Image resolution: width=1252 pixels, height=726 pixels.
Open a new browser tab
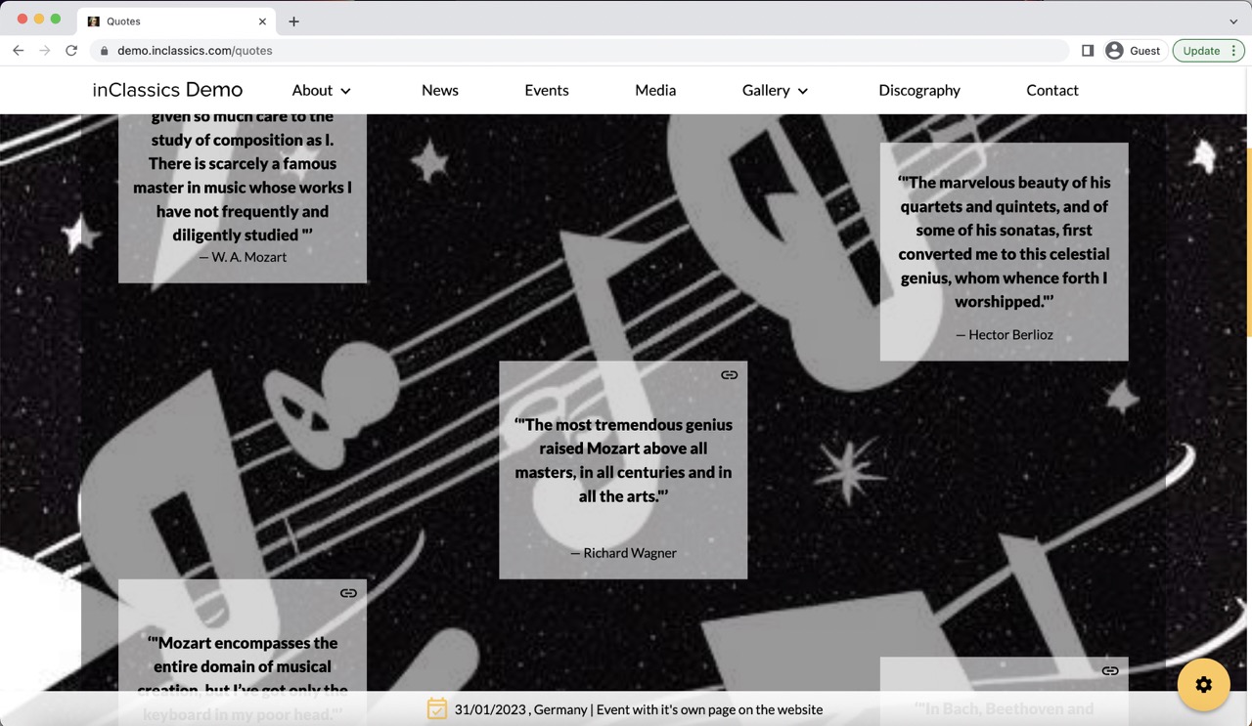[x=293, y=21]
